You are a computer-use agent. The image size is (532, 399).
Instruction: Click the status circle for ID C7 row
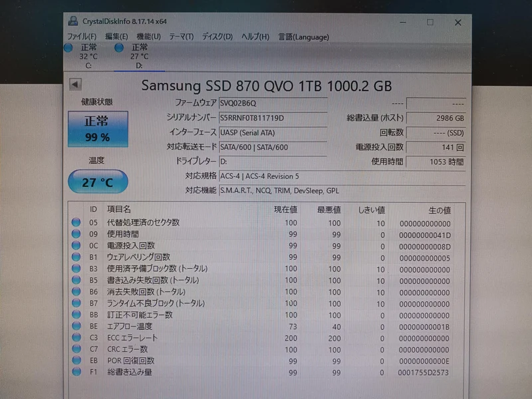[76, 348]
